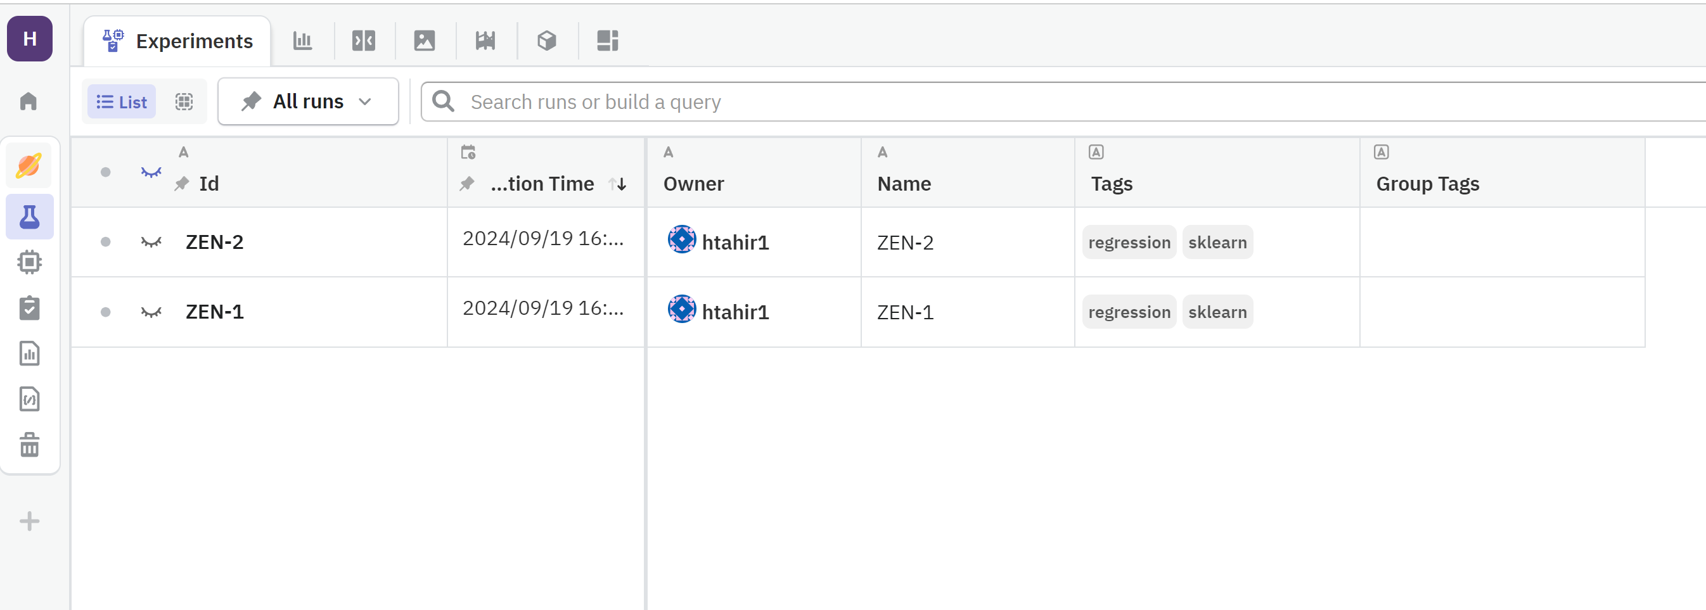Select the ZEN-2 row status dot
Screen dimensions: 1706x610
[105, 242]
